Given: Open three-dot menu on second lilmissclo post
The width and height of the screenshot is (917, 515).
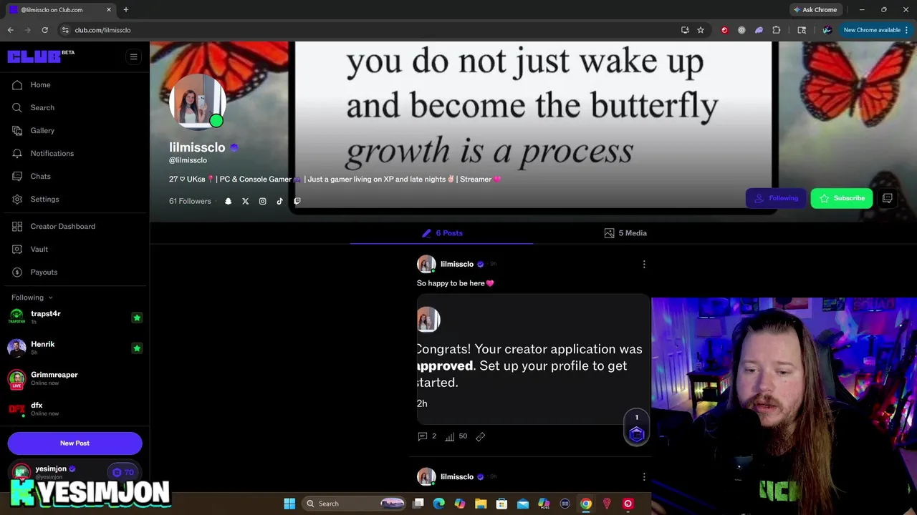Looking at the screenshot, I should (644, 476).
